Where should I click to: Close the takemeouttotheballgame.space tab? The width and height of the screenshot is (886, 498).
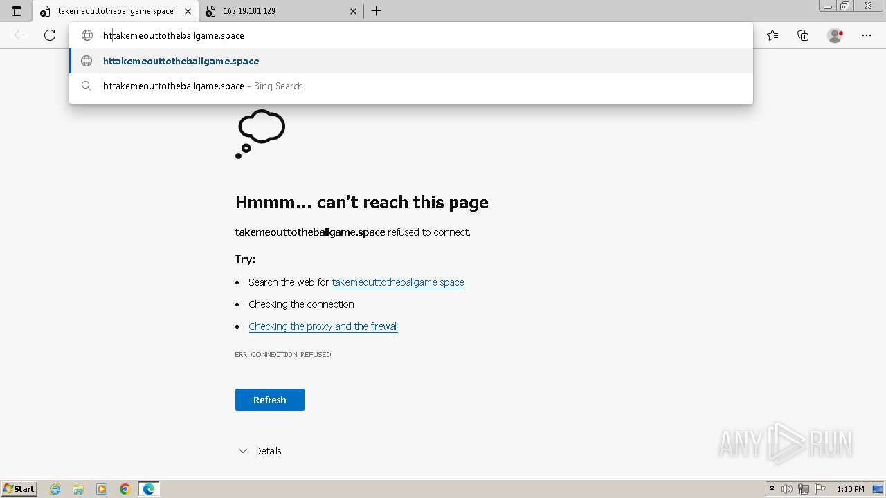pyautogui.click(x=188, y=11)
